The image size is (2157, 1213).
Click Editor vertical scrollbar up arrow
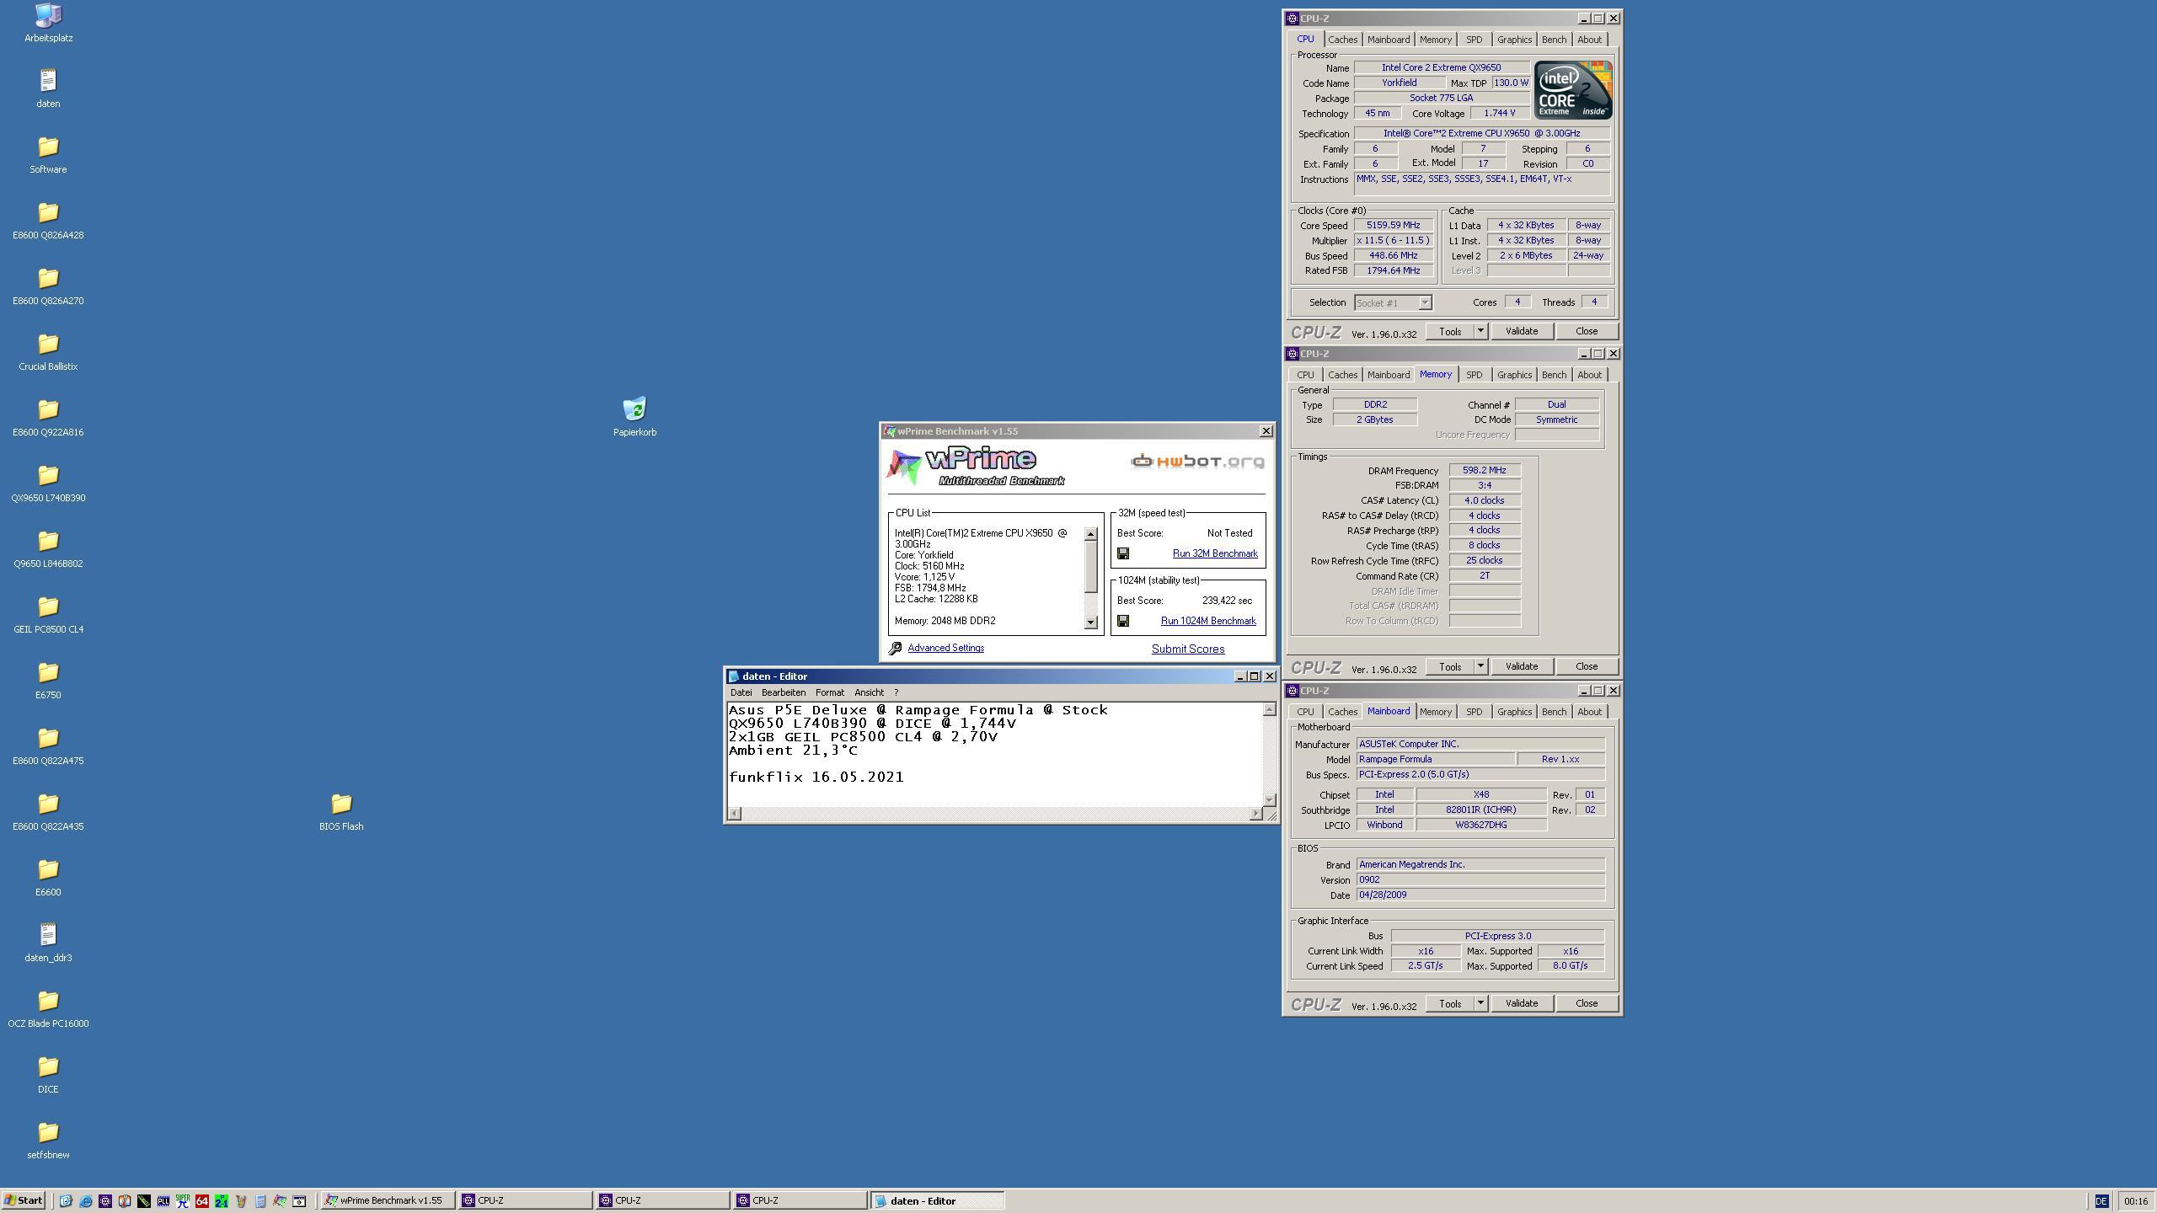(x=1269, y=710)
